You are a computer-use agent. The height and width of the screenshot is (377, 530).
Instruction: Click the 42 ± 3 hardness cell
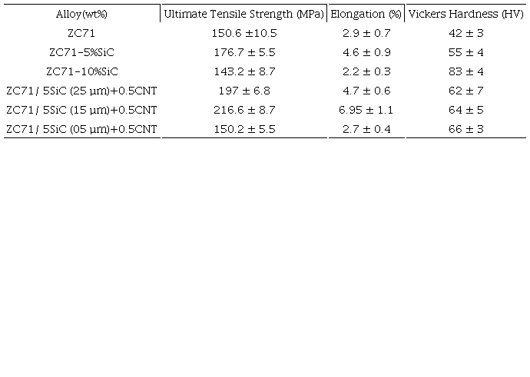click(x=465, y=34)
